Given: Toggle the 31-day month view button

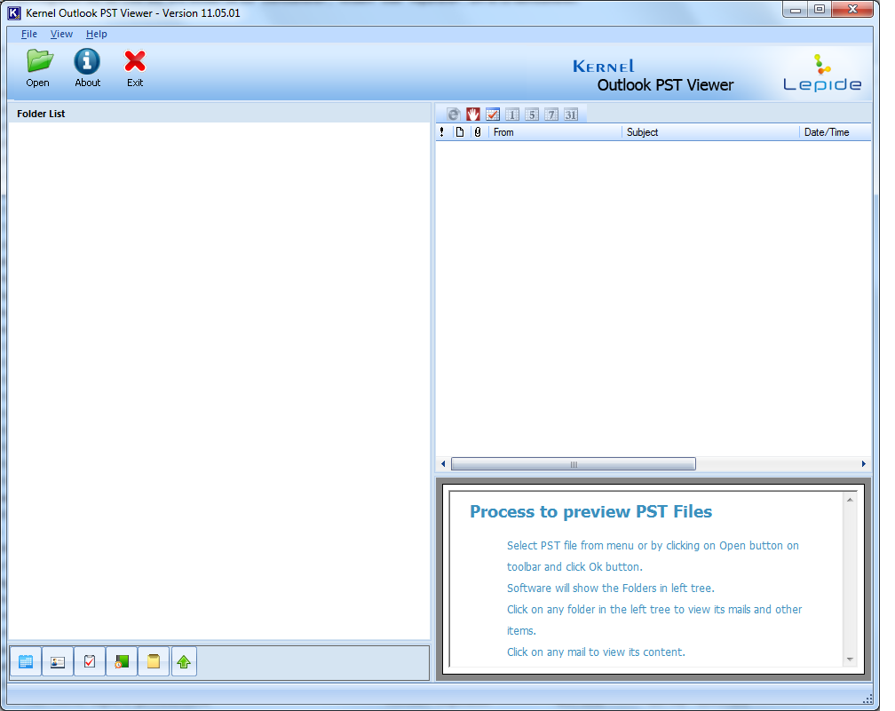Looking at the screenshot, I should (570, 115).
